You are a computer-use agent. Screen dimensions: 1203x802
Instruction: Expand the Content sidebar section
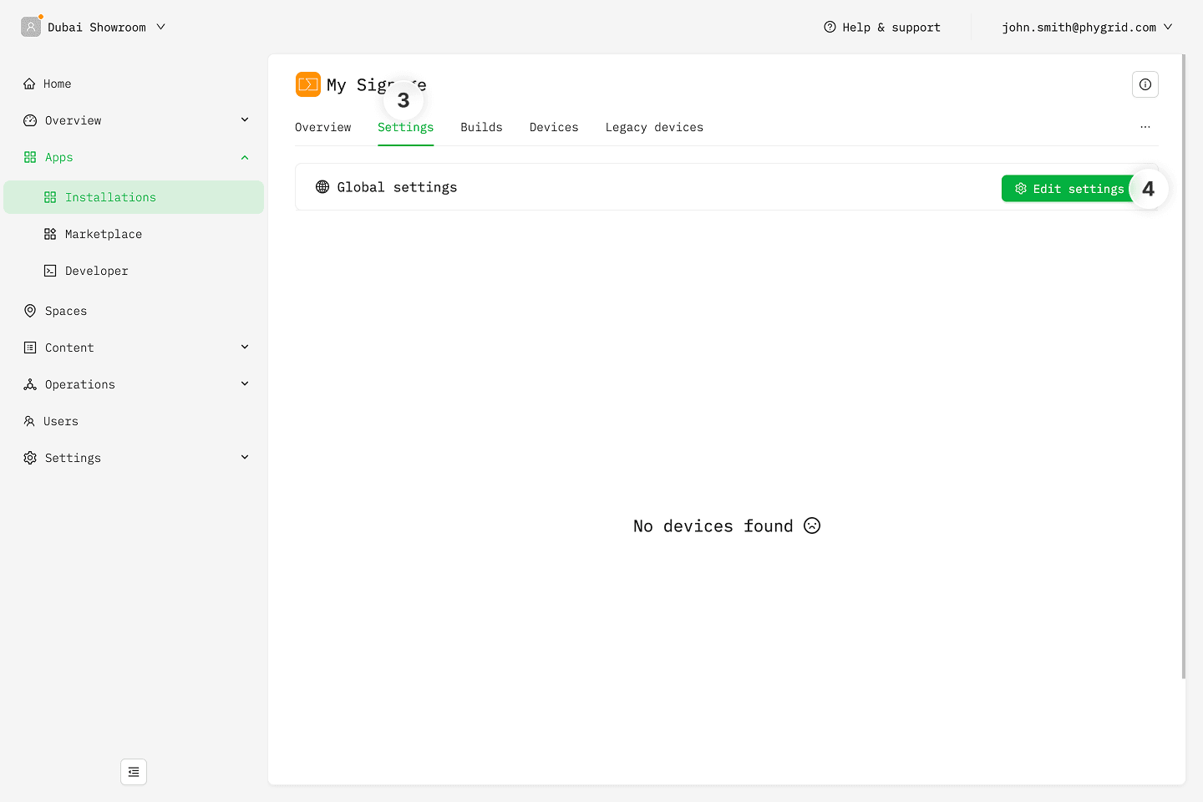pos(245,348)
